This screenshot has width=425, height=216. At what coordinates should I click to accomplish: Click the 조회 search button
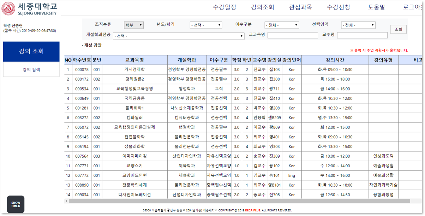[398, 29]
